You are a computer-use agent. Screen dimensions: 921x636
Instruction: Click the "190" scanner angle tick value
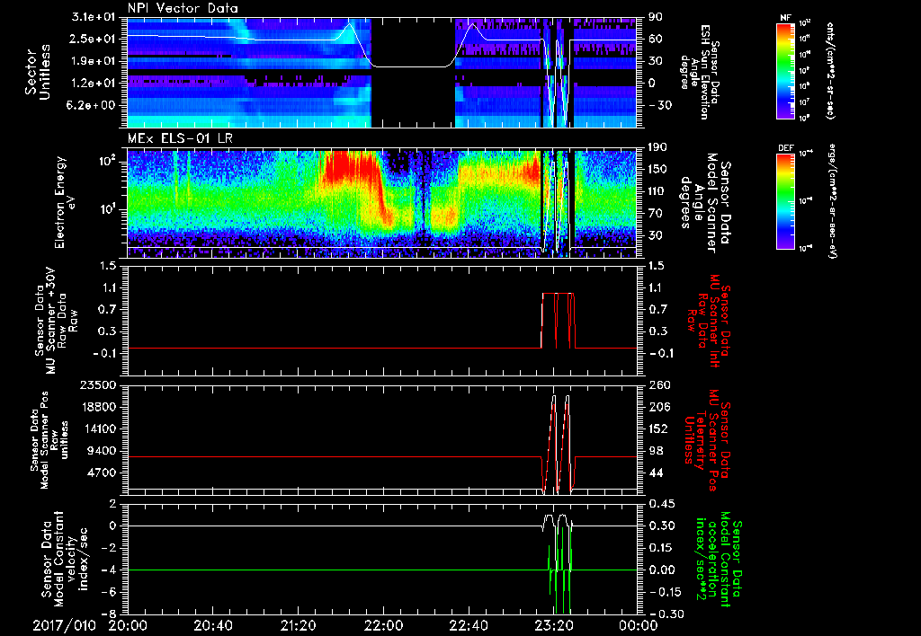[x=657, y=147]
